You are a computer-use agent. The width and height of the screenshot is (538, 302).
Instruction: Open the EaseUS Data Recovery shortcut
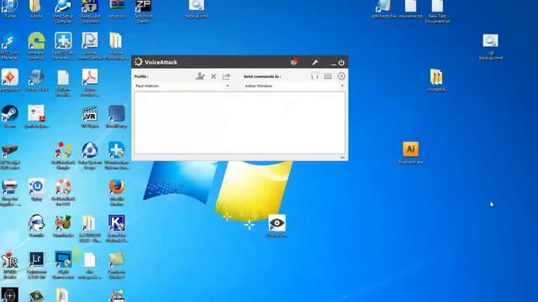[63, 46]
